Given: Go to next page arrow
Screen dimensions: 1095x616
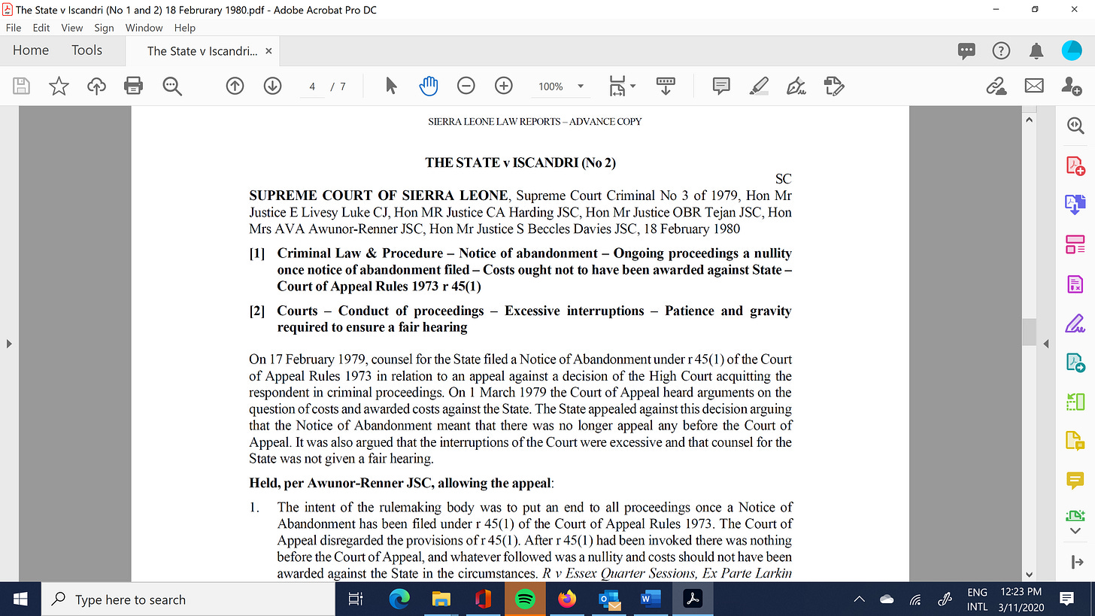Looking at the screenshot, I should tap(272, 86).
